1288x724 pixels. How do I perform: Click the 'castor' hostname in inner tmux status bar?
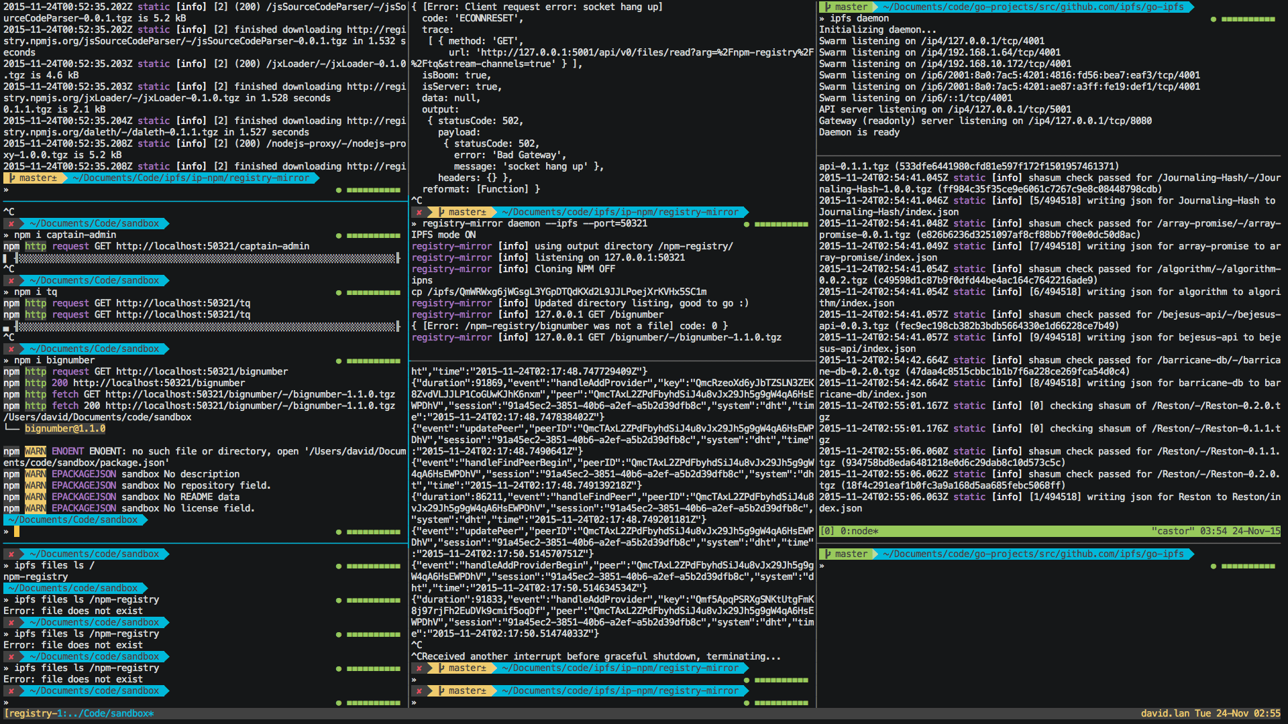coord(1173,532)
